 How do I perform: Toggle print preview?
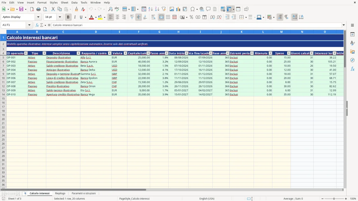[x=45, y=9]
